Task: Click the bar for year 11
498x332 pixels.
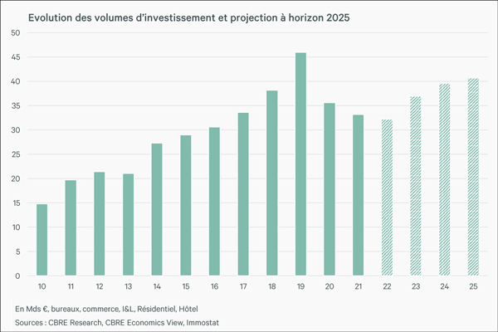Action: click(x=71, y=227)
